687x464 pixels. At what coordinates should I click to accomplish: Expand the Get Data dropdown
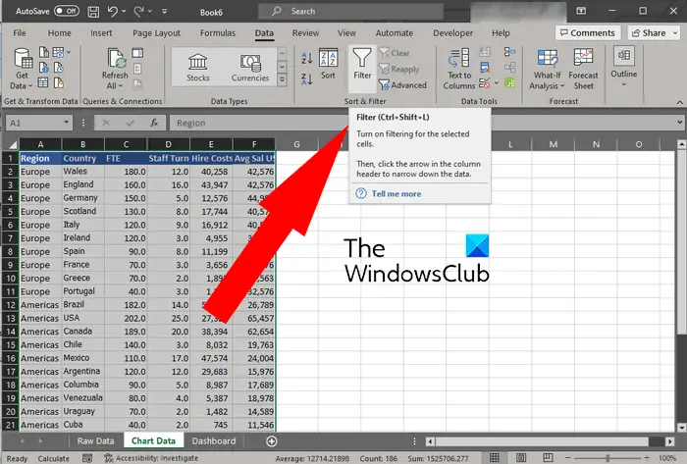click(x=22, y=70)
